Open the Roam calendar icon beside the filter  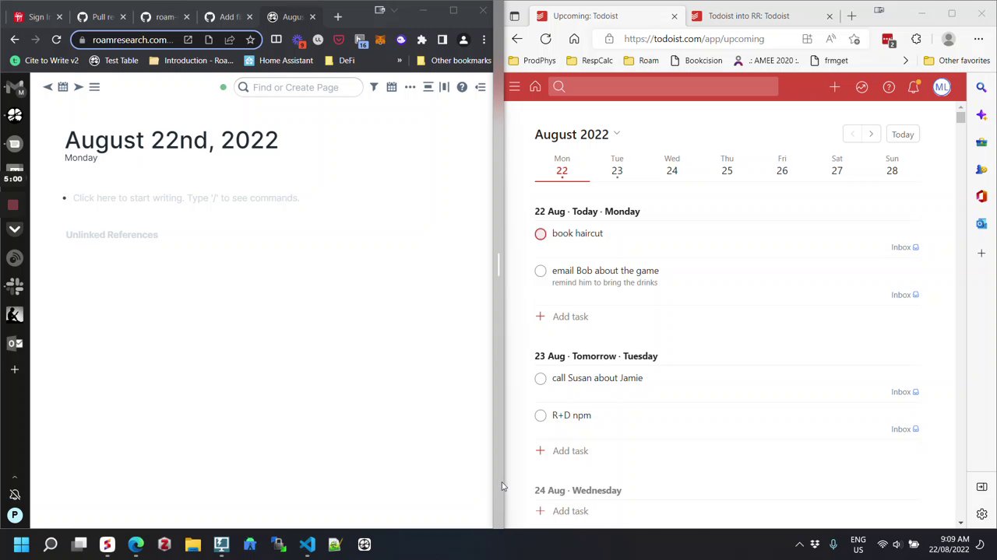tap(392, 87)
